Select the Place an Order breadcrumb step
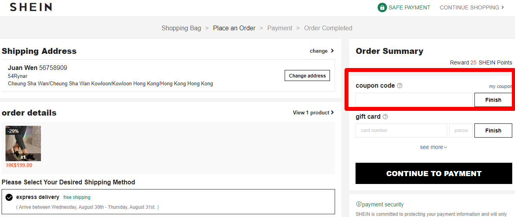 click(x=234, y=28)
